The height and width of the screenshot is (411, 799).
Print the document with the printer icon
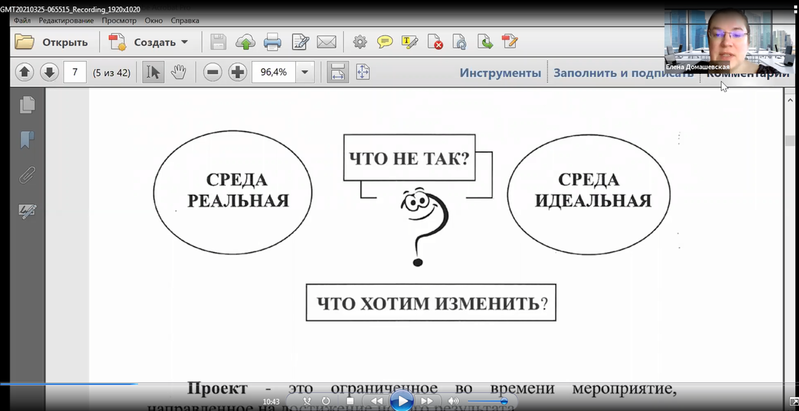pyautogui.click(x=273, y=42)
